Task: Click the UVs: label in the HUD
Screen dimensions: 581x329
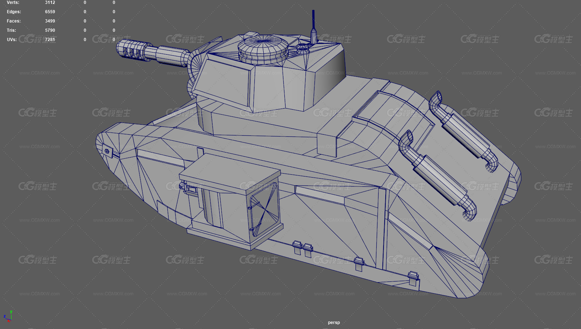Action: (12, 40)
